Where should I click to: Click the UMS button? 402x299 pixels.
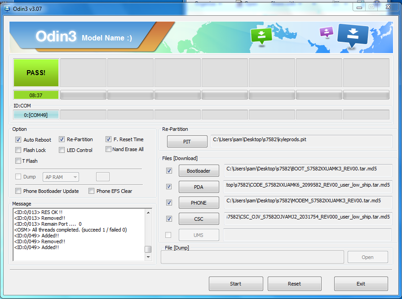[199, 235]
